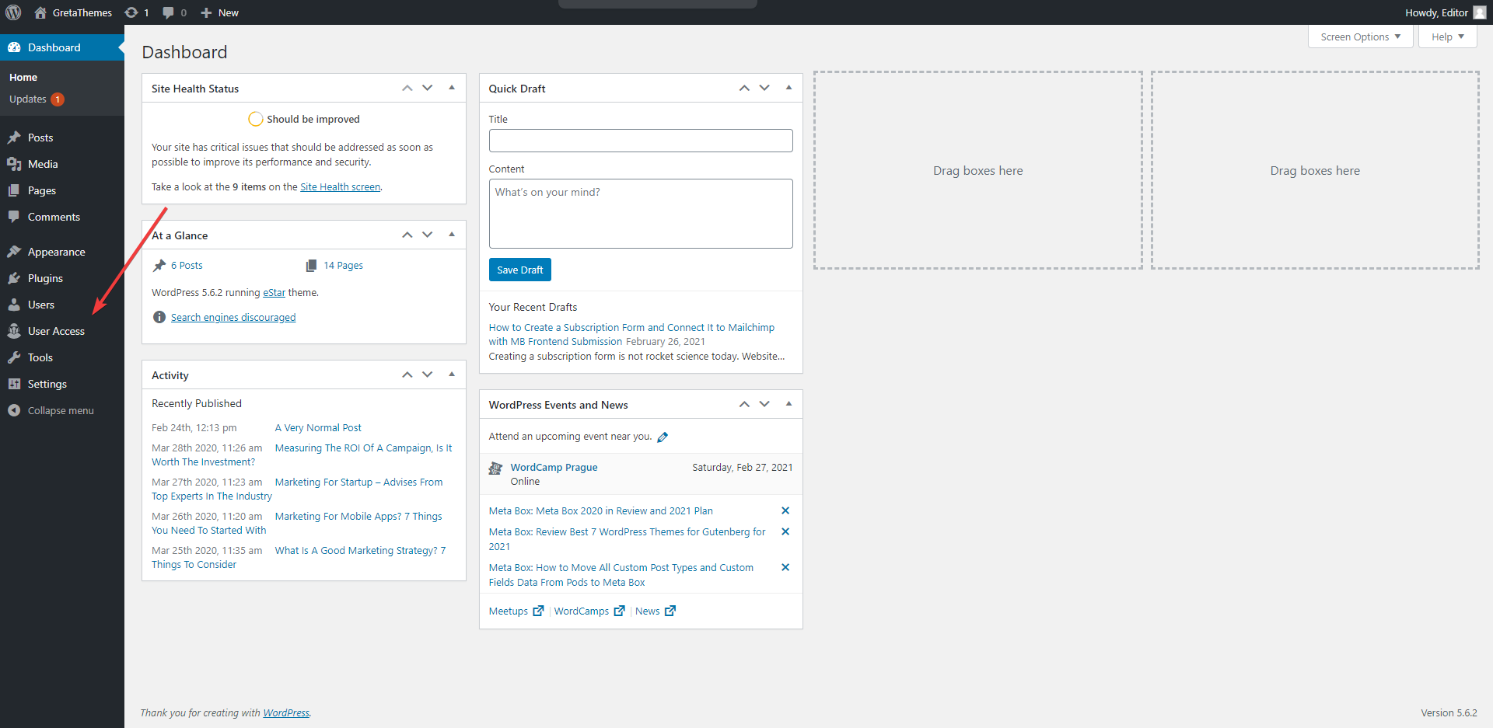Open the WordPress link in footer

[x=286, y=713]
